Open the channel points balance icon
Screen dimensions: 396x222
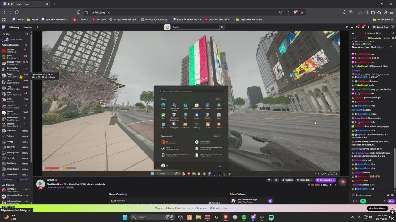pyautogui.click(x=354, y=201)
